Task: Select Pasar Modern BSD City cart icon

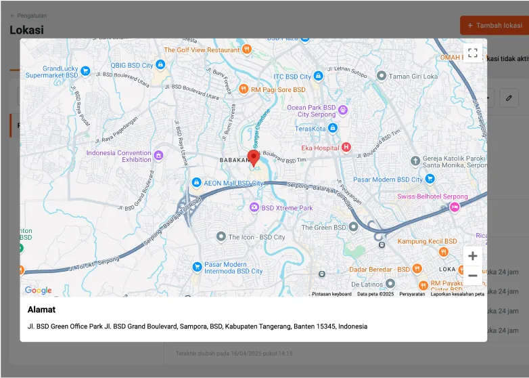Action: 430,179
